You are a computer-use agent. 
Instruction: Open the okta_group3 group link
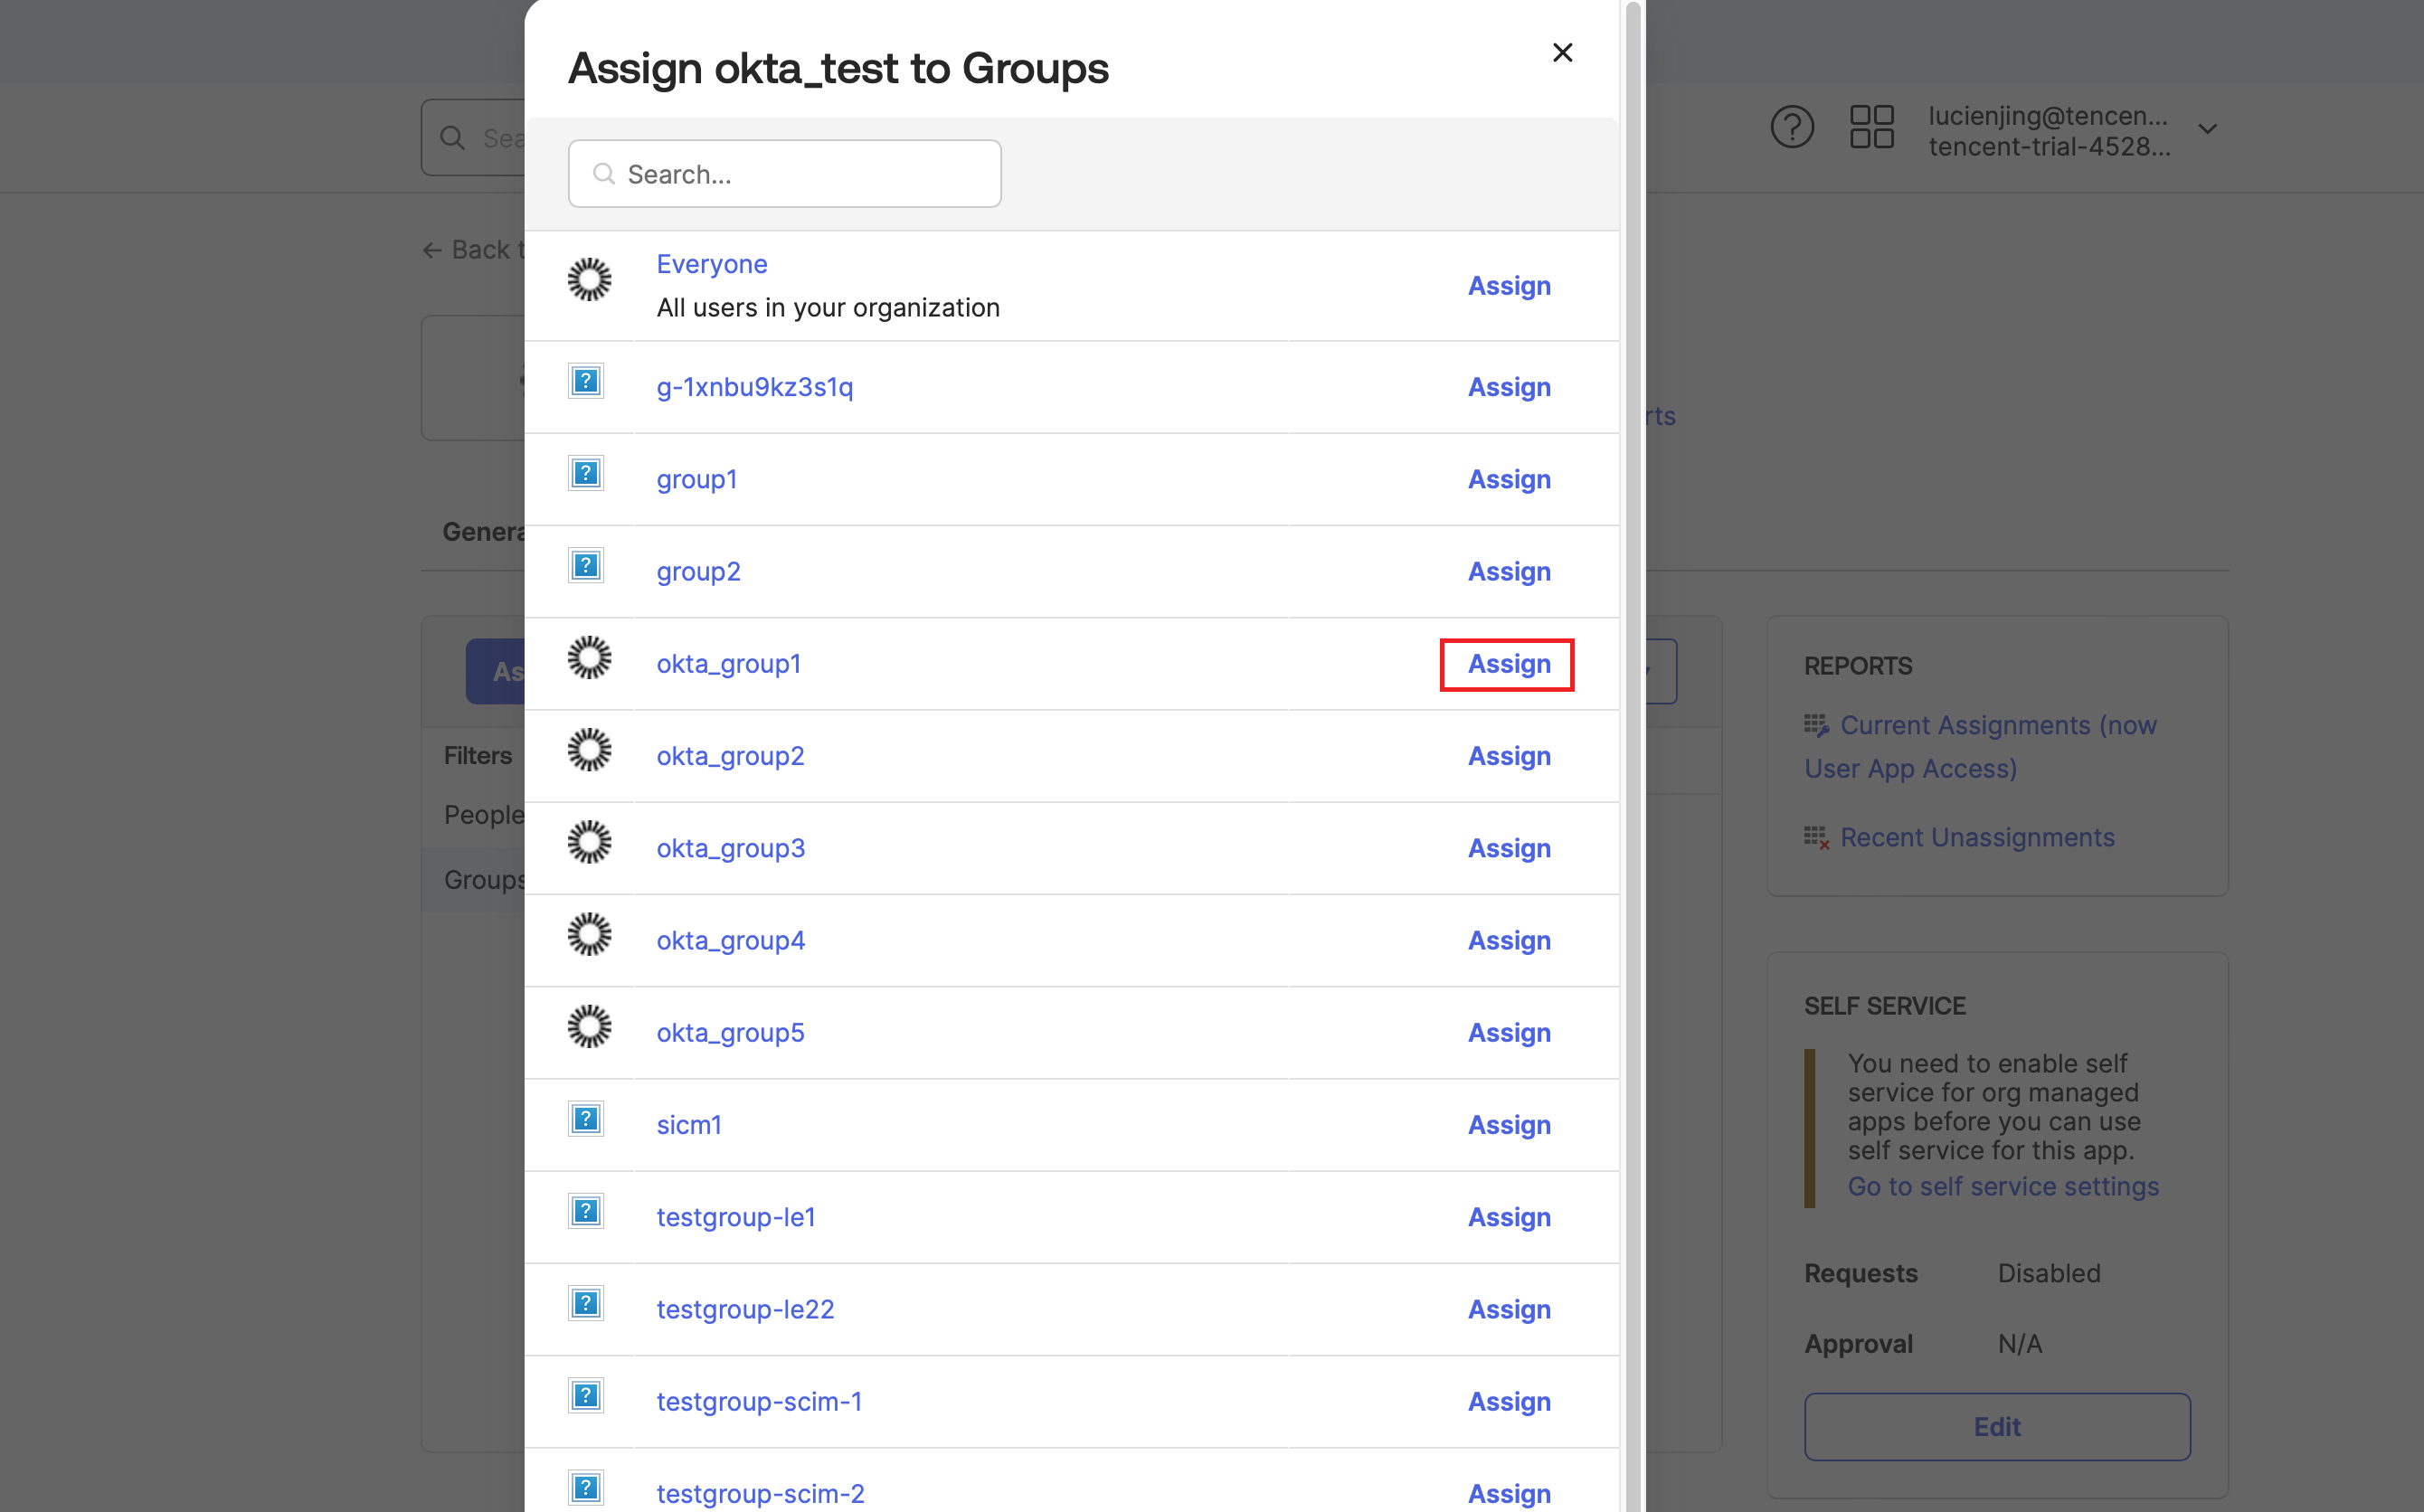point(730,849)
